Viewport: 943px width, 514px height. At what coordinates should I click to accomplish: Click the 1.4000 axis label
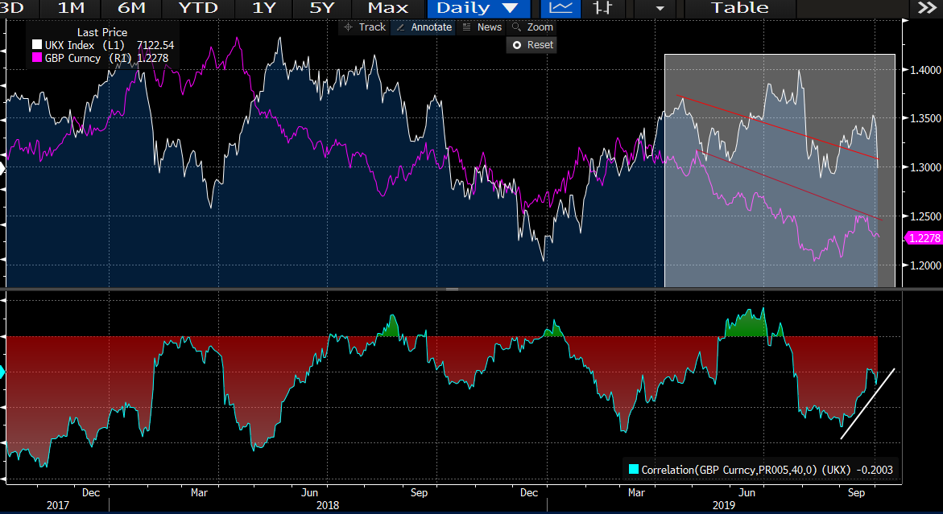(x=925, y=70)
